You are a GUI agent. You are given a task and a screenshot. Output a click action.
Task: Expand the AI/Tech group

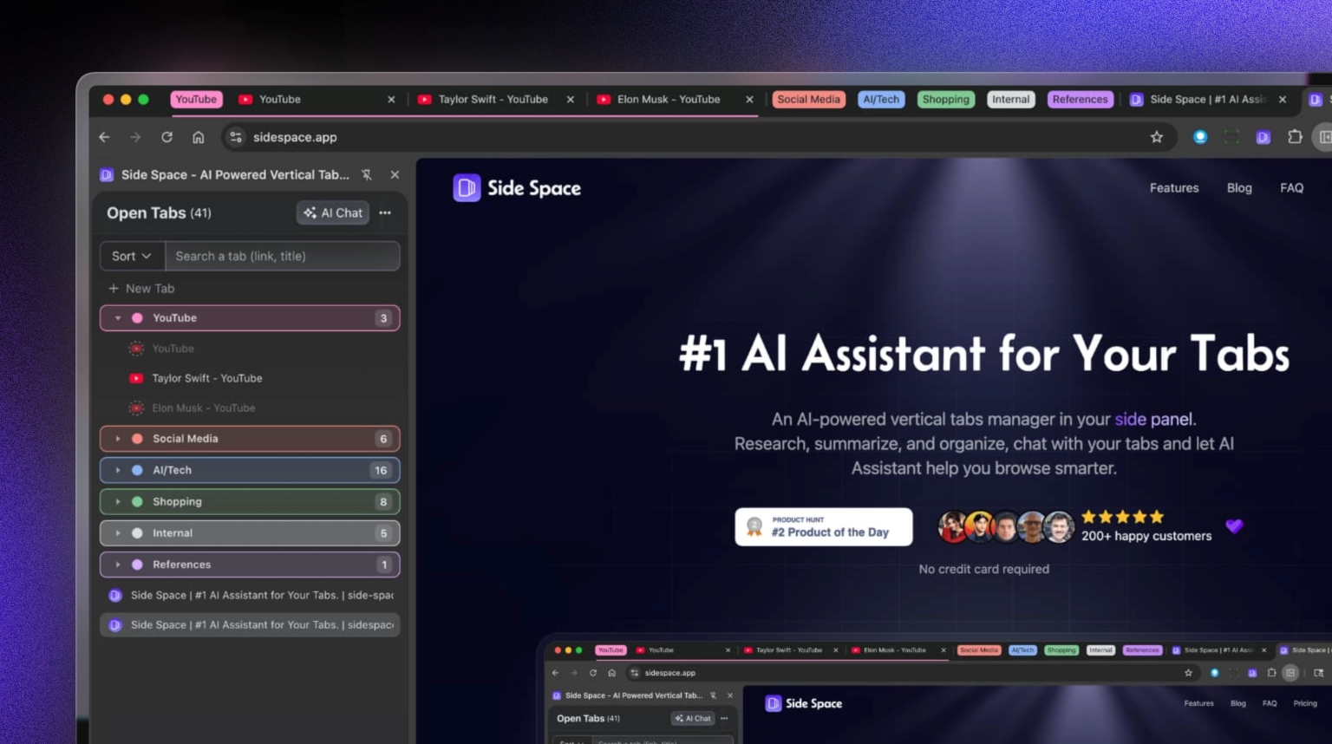tap(118, 470)
